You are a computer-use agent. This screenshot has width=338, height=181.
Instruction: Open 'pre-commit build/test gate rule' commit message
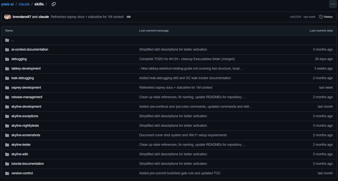(x=180, y=173)
